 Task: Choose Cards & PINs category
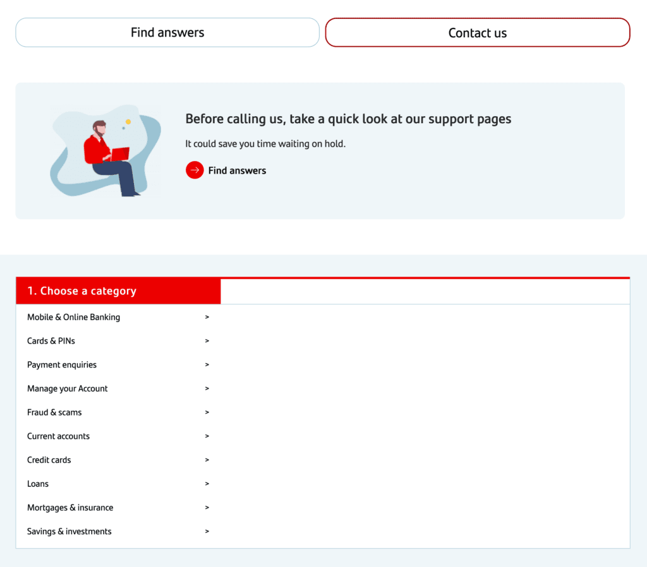click(118, 341)
